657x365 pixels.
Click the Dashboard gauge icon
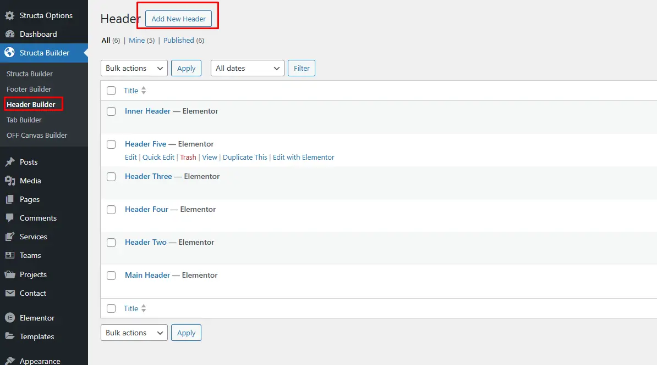click(x=10, y=34)
